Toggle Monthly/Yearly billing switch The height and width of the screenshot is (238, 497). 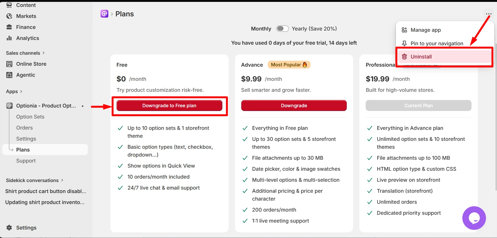[283, 29]
